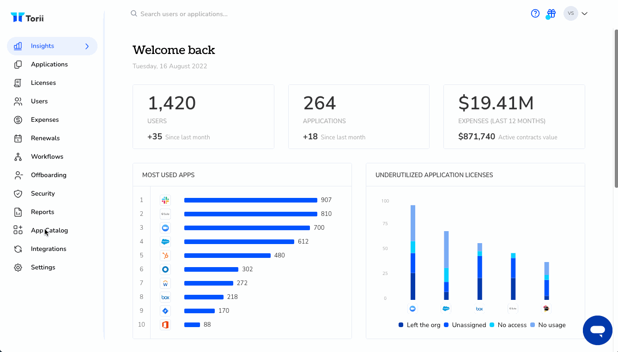Toggle the No access legend item
The height and width of the screenshot is (352, 618).
pyautogui.click(x=508, y=325)
